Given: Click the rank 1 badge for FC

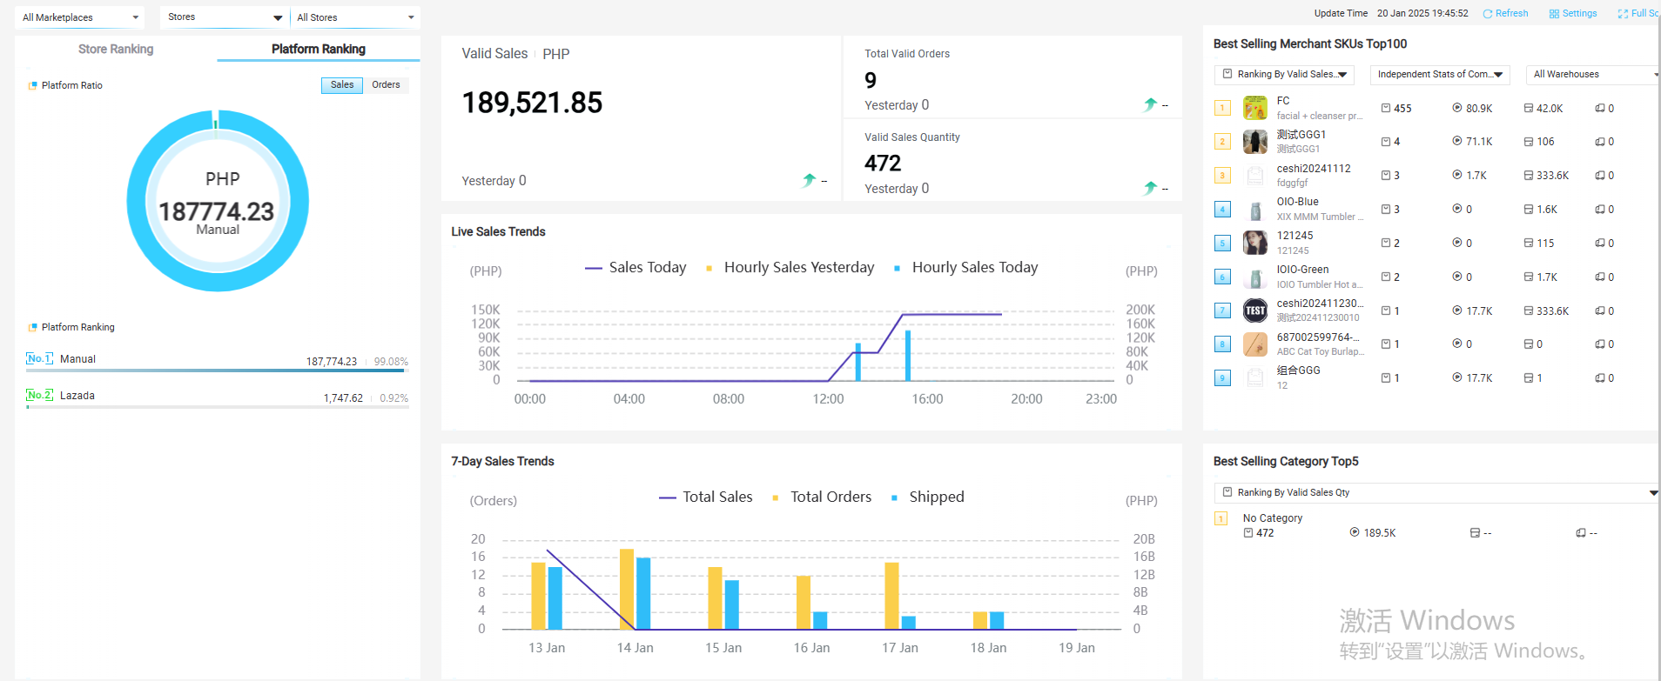Looking at the screenshot, I should [1222, 108].
